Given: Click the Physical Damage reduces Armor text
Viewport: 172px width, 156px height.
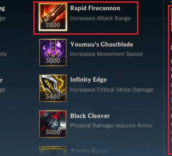Looking at the screenshot, I should coord(112,125).
